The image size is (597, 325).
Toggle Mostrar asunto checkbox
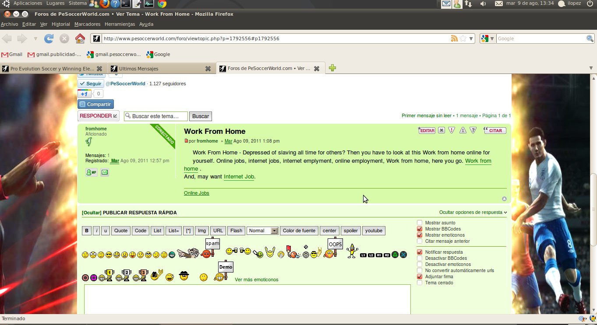pyautogui.click(x=420, y=223)
